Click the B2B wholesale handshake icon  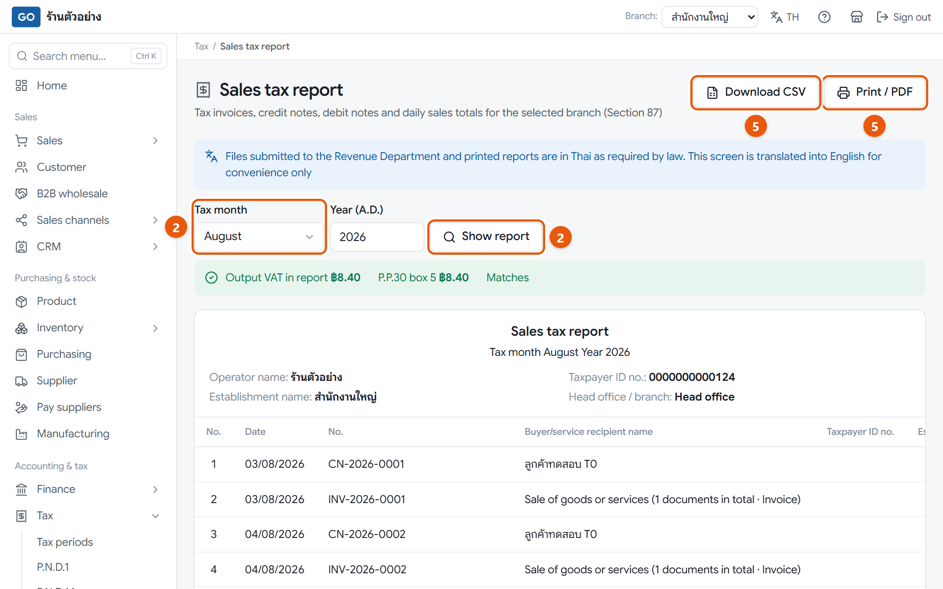(x=21, y=194)
